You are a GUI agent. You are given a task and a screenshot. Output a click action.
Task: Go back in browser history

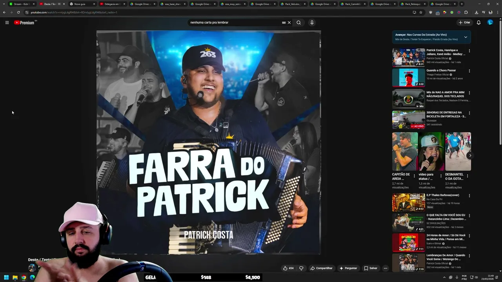point(4,12)
